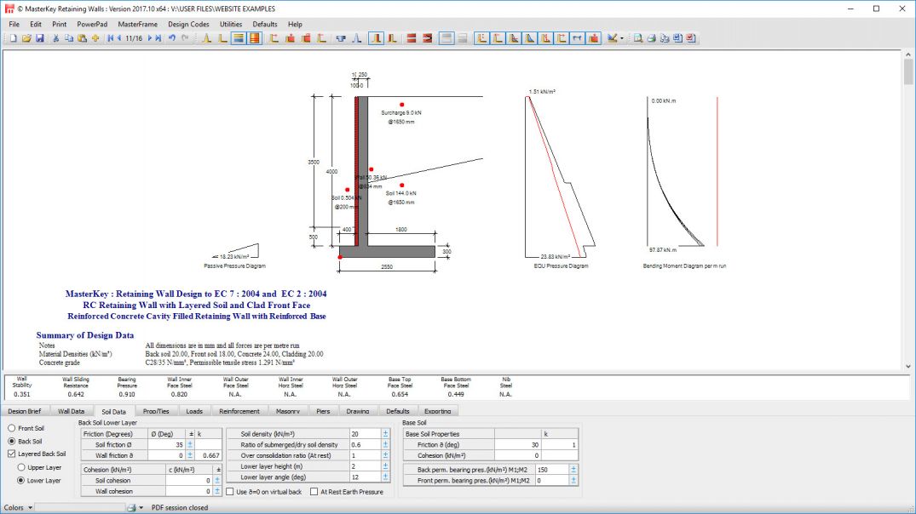Select the Back Soil radio button
The image size is (916, 514).
tap(12, 442)
